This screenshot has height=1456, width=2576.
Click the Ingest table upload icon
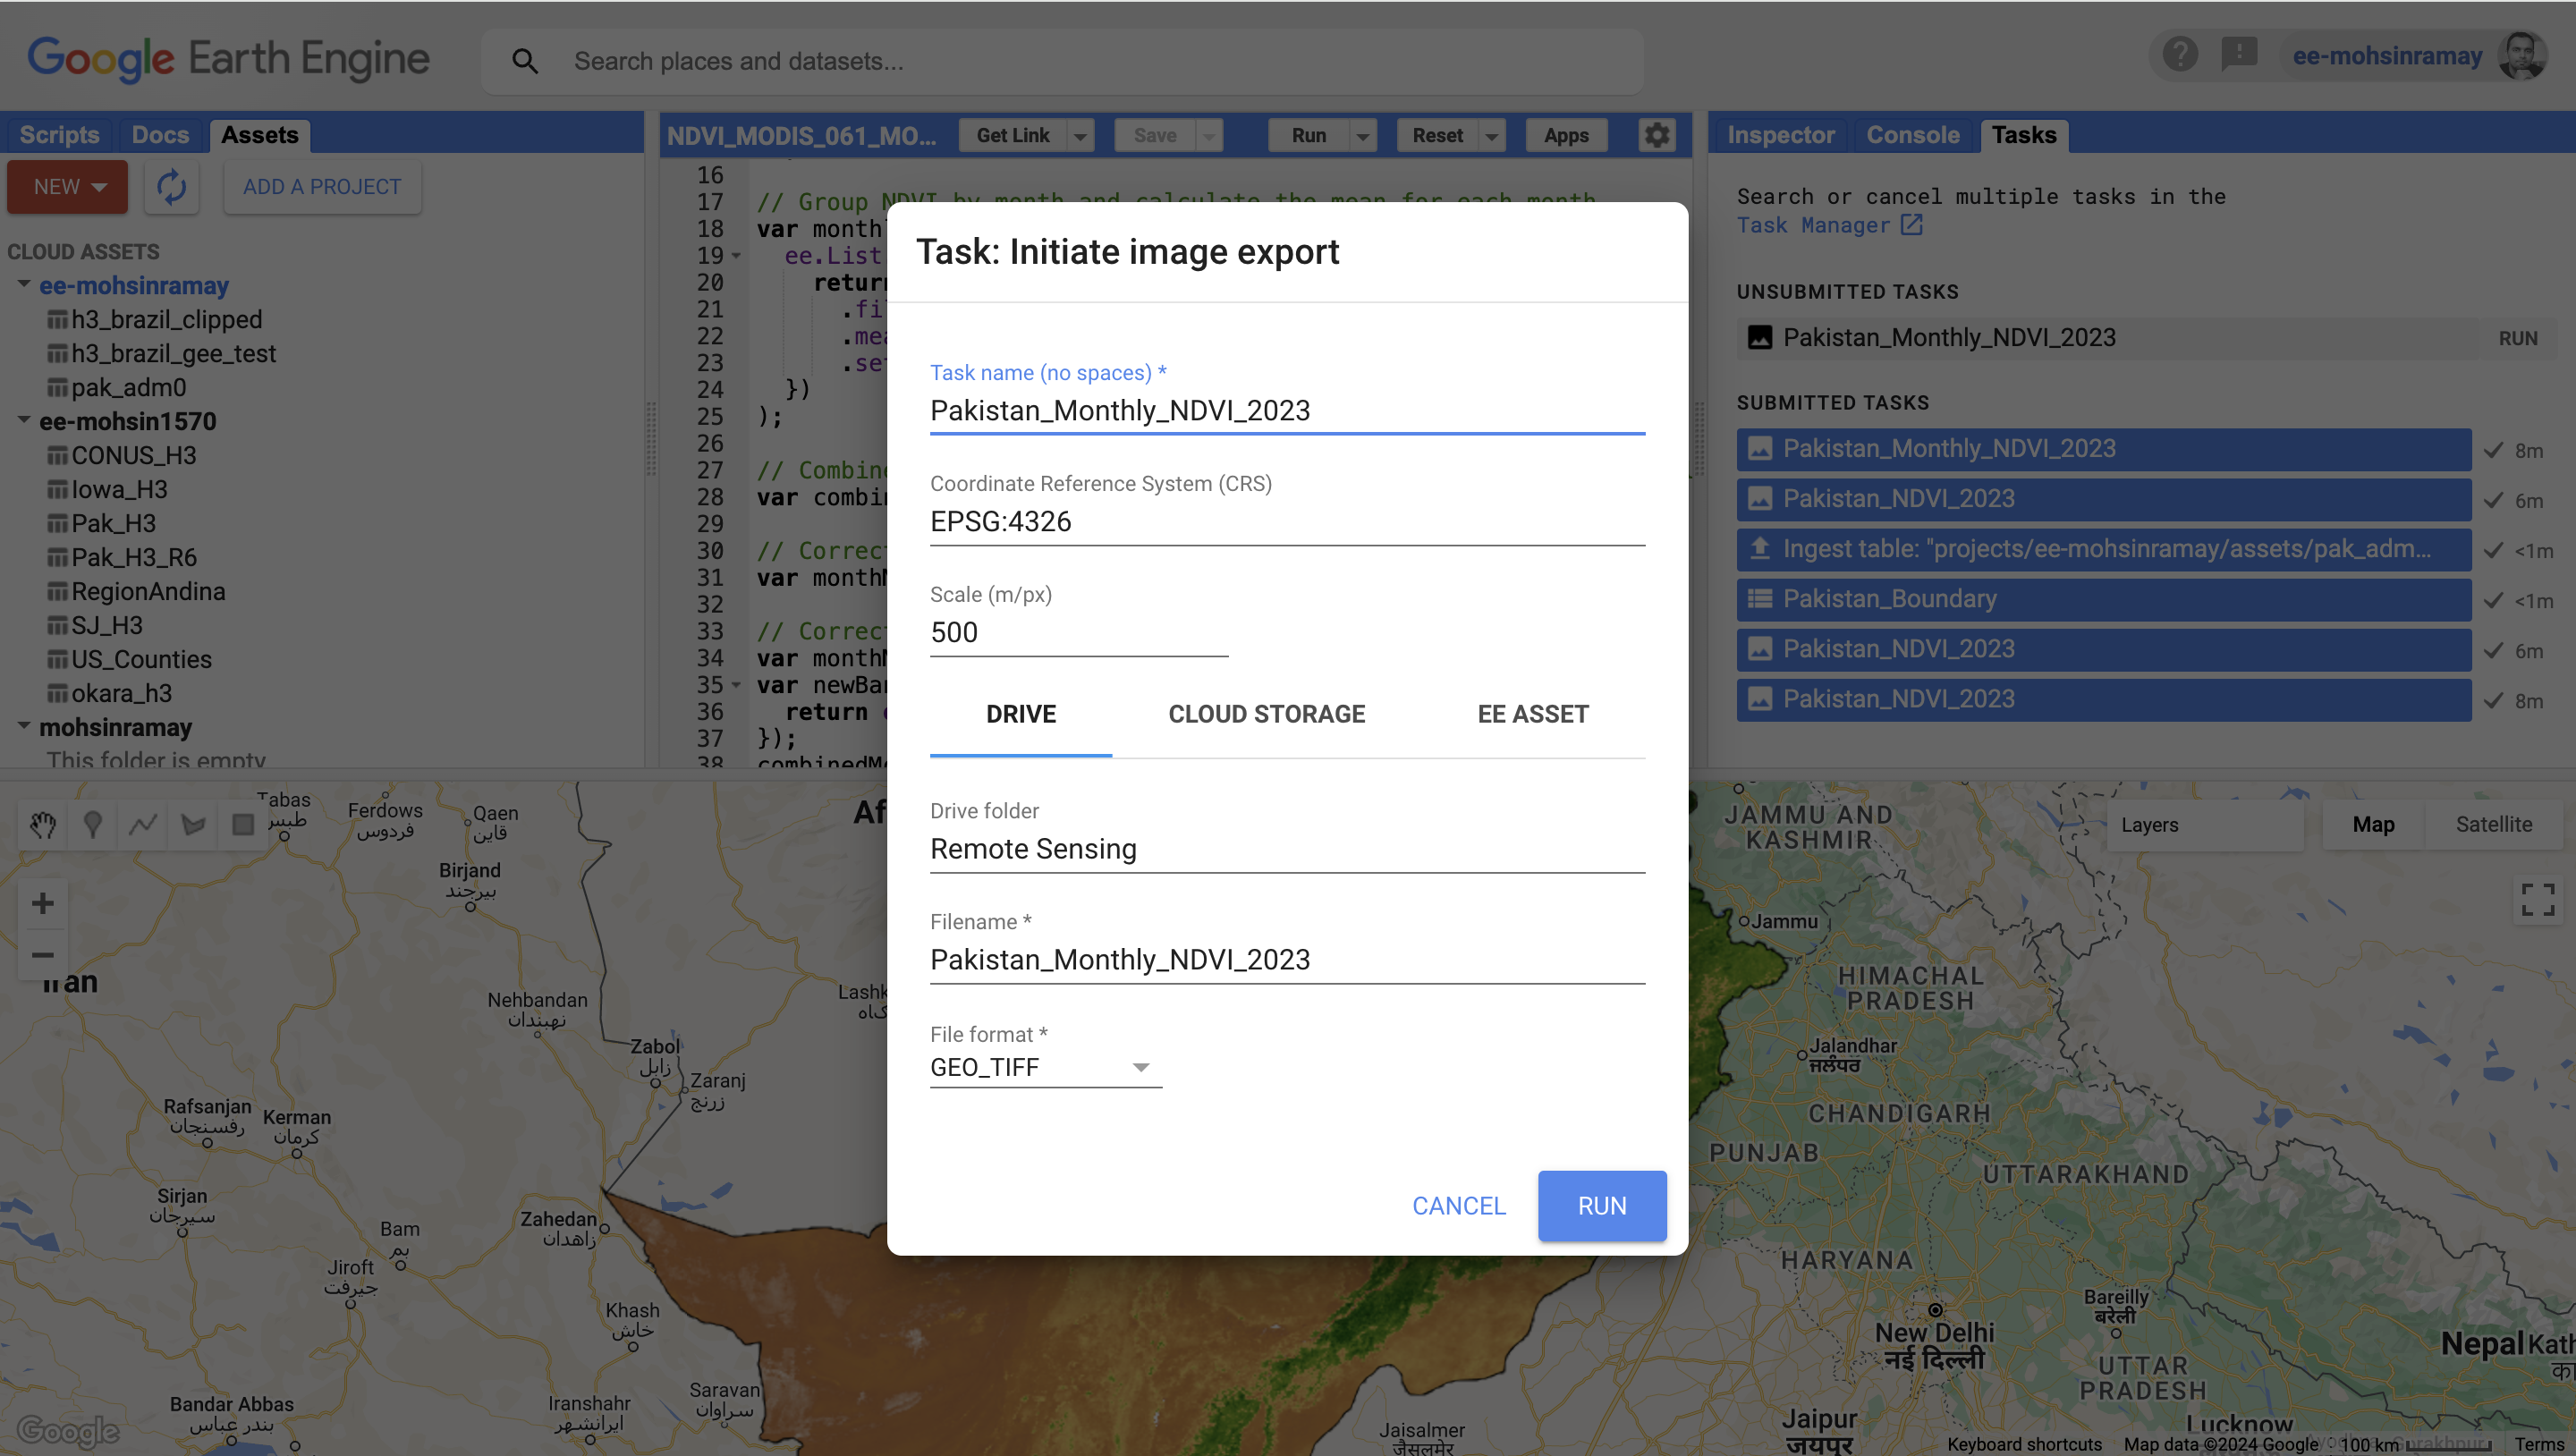click(x=1759, y=548)
